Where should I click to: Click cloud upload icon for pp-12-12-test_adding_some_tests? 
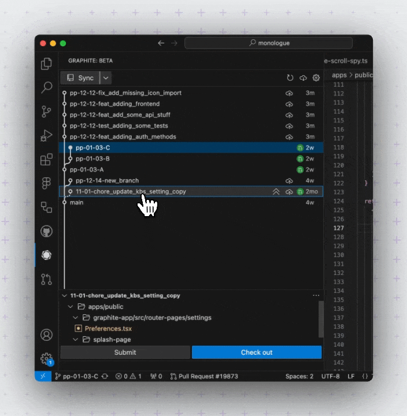click(x=289, y=126)
